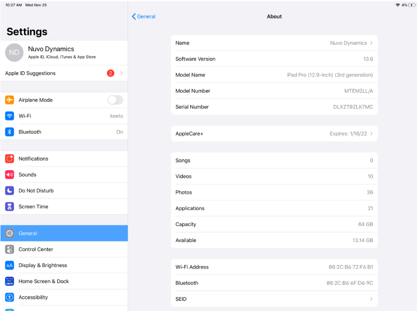The width and height of the screenshot is (417, 311).
Task: Tap the Applications count 21
Action: click(370, 208)
